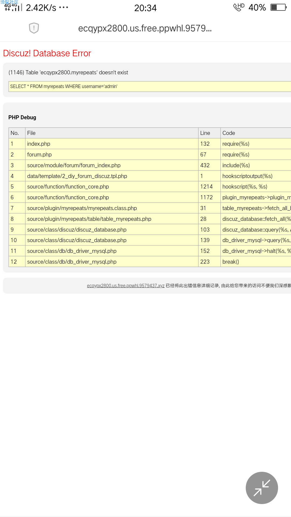Viewport: 291px width, 517px height.
Task: Tap line number 132 cell
Action: tap(209, 144)
